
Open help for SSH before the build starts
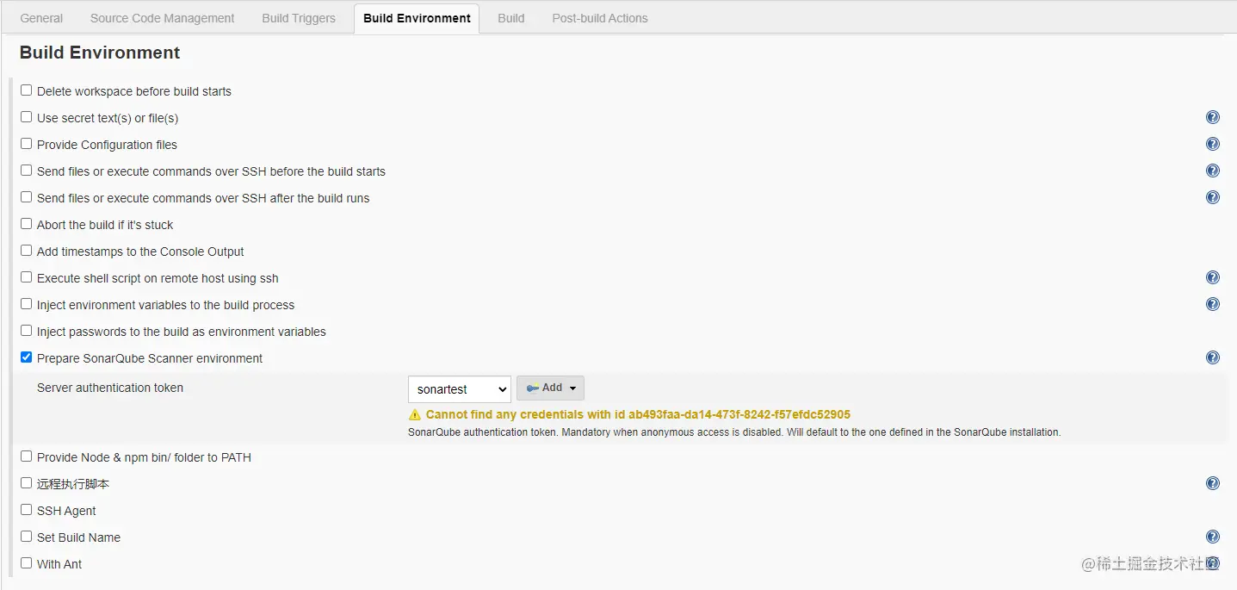(x=1213, y=171)
